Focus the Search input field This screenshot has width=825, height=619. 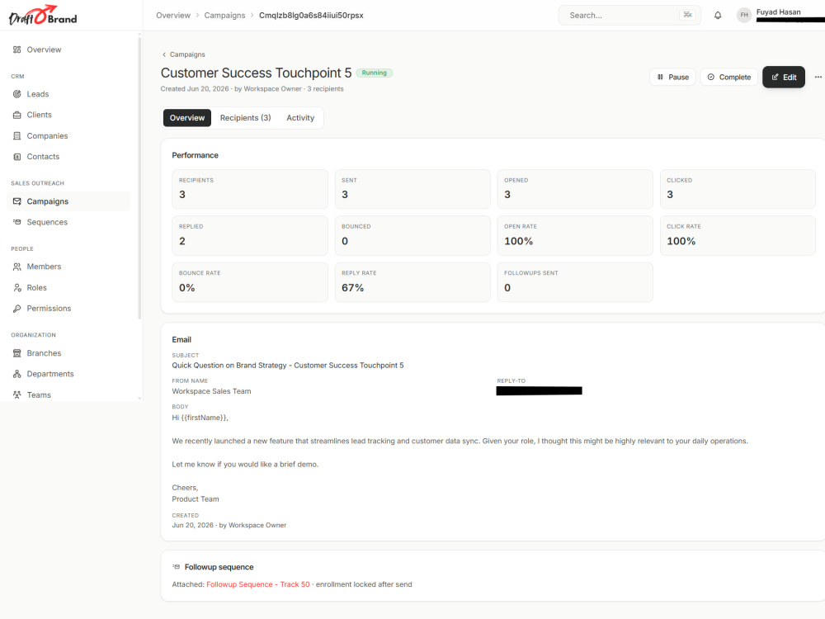(x=629, y=15)
